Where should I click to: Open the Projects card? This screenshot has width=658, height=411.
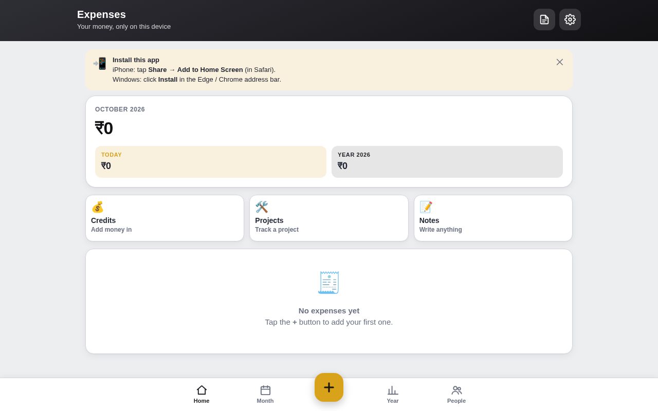pos(329,218)
